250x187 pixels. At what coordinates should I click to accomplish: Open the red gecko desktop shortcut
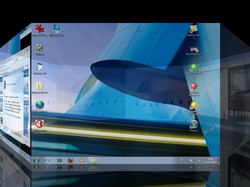[39, 28]
